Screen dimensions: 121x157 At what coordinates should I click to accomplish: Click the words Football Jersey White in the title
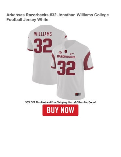coord(27,20)
